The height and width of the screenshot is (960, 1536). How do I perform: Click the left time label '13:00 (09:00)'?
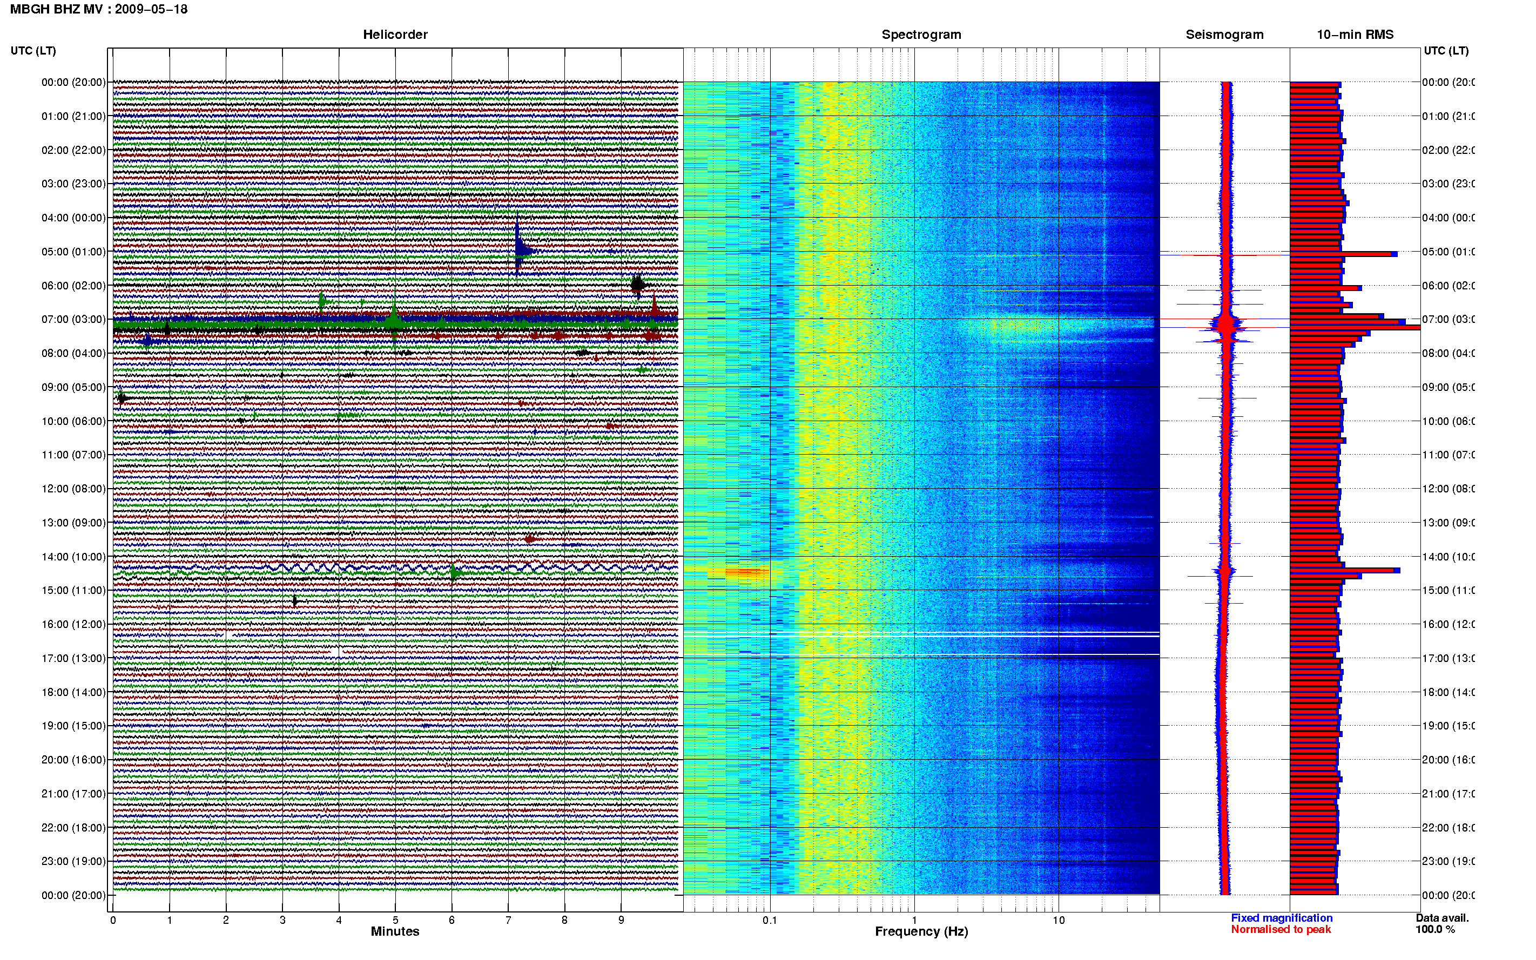coord(73,523)
